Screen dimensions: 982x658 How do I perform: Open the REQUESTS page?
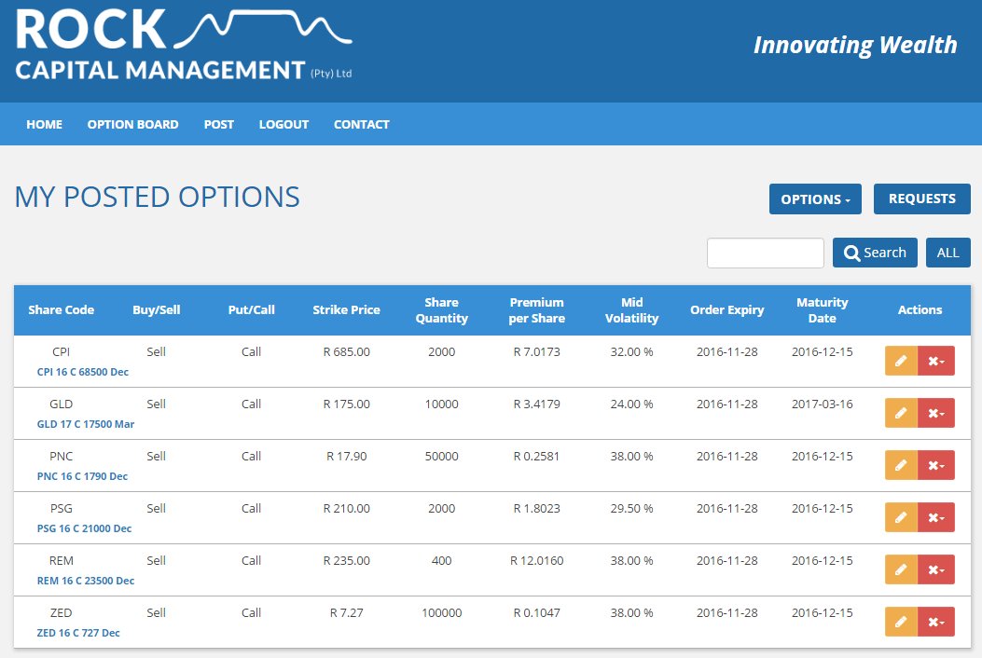922,199
